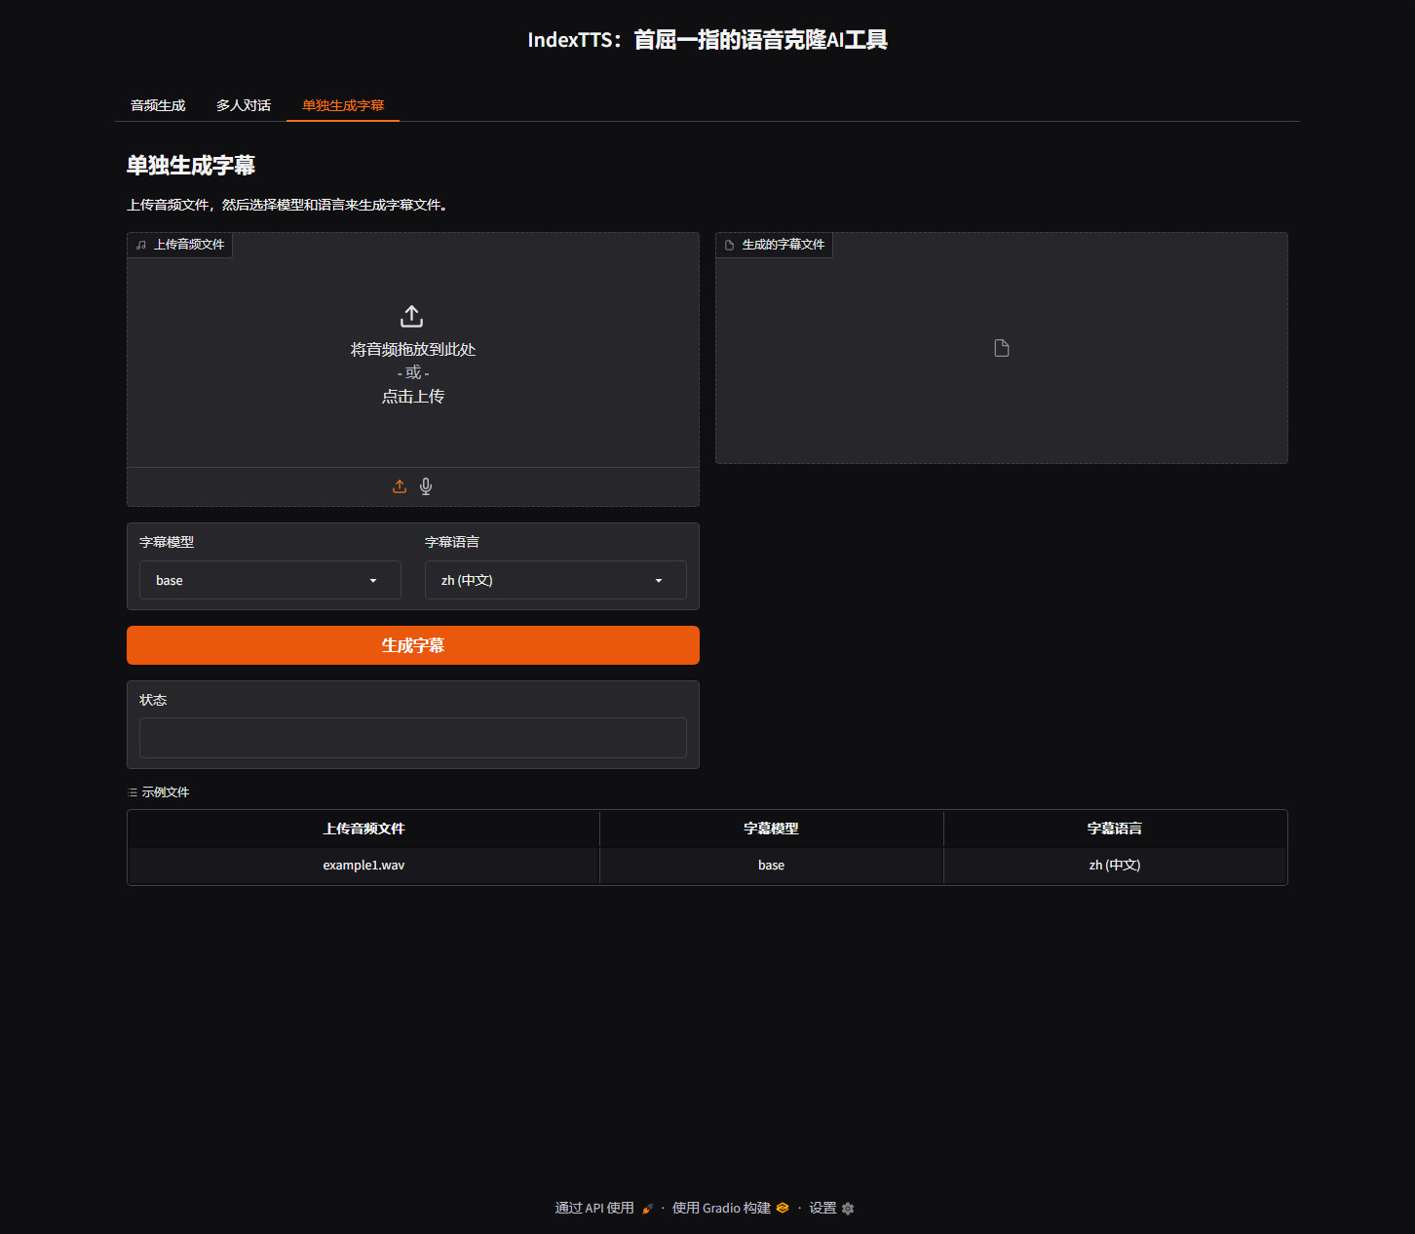The width and height of the screenshot is (1415, 1234).
Task: Open the 设置 link in footer
Action: 831,1208
